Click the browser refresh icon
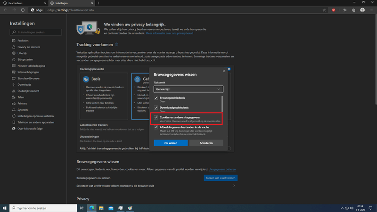This screenshot has height=212, width=377. (x=23, y=10)
